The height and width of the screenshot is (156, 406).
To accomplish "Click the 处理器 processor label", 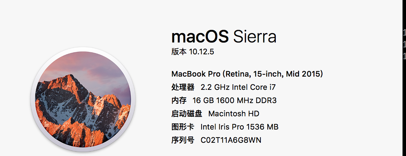I will pos(183,87).
